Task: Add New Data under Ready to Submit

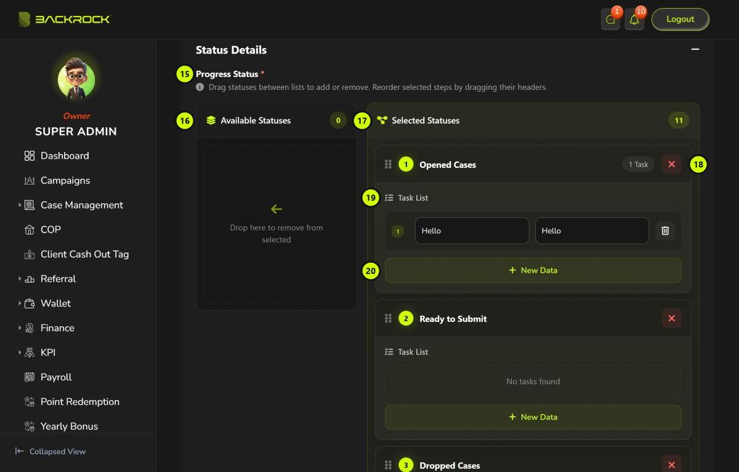Action: coord(533,417)
